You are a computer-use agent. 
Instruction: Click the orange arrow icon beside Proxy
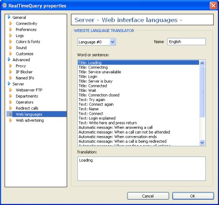(x=11, y=66)
